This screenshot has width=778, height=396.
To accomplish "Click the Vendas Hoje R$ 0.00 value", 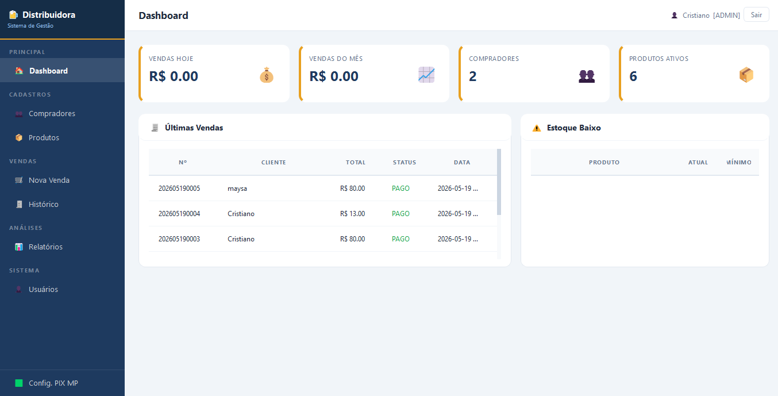I will coord(174,76).
